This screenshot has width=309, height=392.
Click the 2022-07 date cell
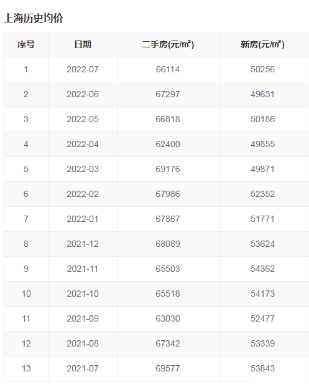[83, 69]
